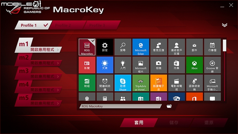This screenshot has height=134, width=238.
Task: Open the folder browse icon
Action: [x=169, y=106]
